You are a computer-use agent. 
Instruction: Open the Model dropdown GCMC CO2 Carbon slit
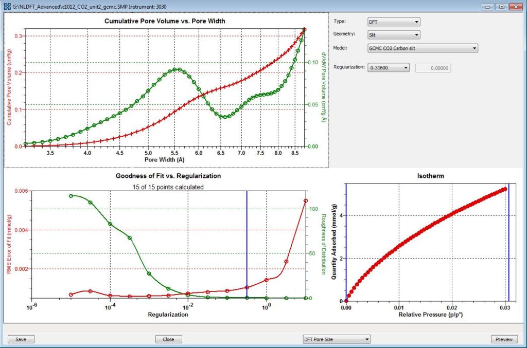(423, 48)
